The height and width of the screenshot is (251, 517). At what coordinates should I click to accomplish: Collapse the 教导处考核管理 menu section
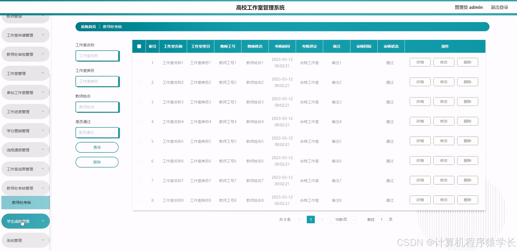click(x=25, y=188)
